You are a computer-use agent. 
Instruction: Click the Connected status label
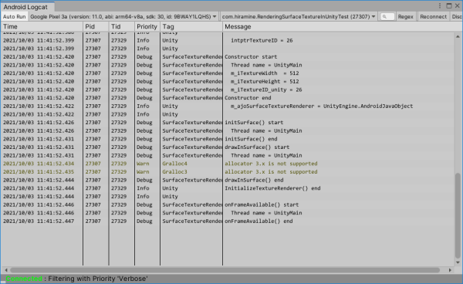(24, 279)
